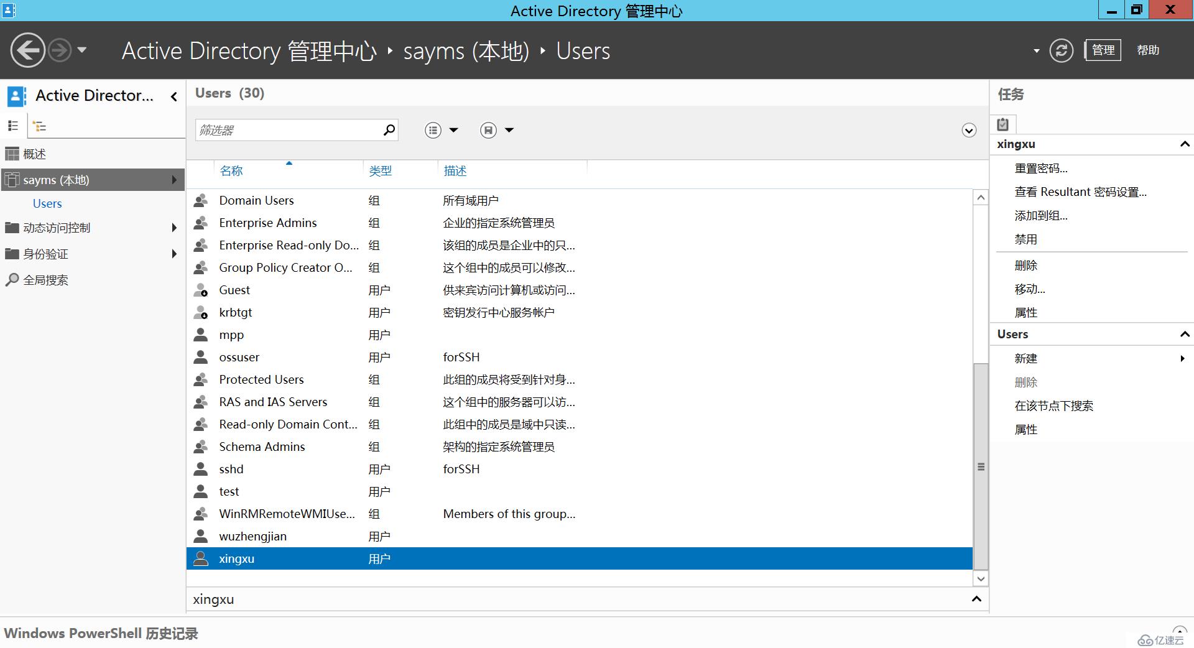Collapse the navigation pane

(174, 96)
